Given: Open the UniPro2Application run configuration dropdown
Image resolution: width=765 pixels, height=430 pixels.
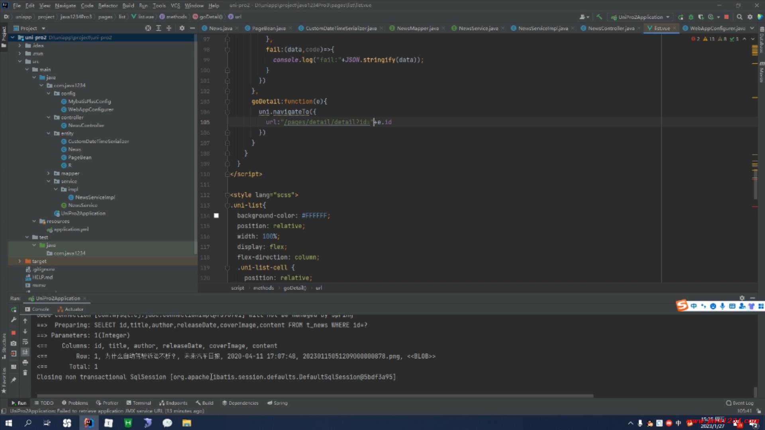Looking at the screenshot, I should tap(640, 17).
